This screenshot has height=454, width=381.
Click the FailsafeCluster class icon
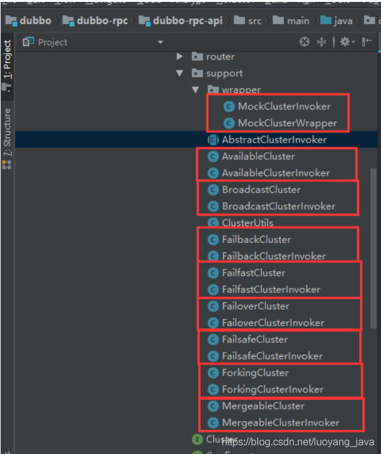click(213, 340)
